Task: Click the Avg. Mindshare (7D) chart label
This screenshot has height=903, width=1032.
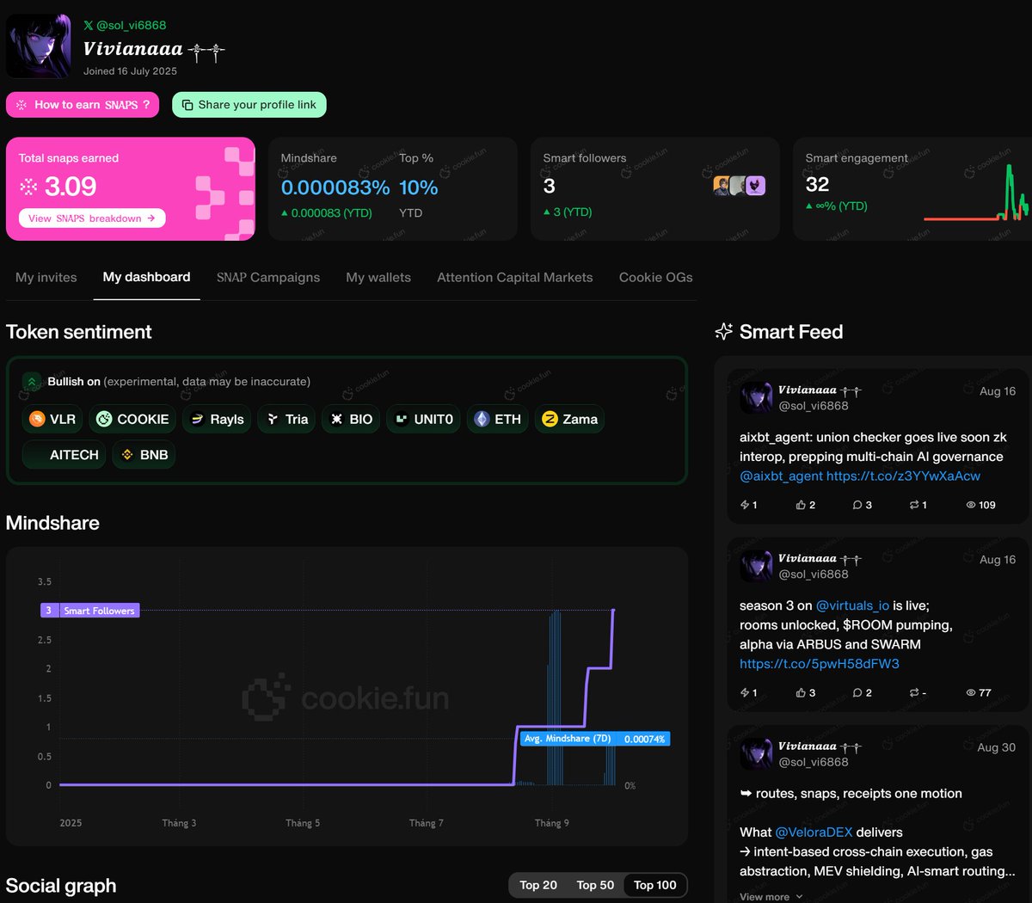Action: (x=595, y=739)
